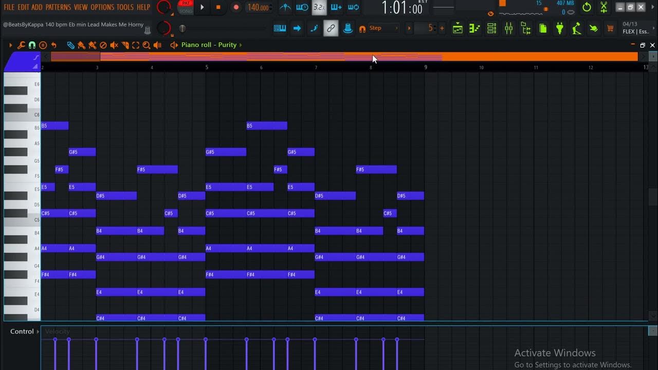Open the EDIT menu

click(x=23, y=7)
